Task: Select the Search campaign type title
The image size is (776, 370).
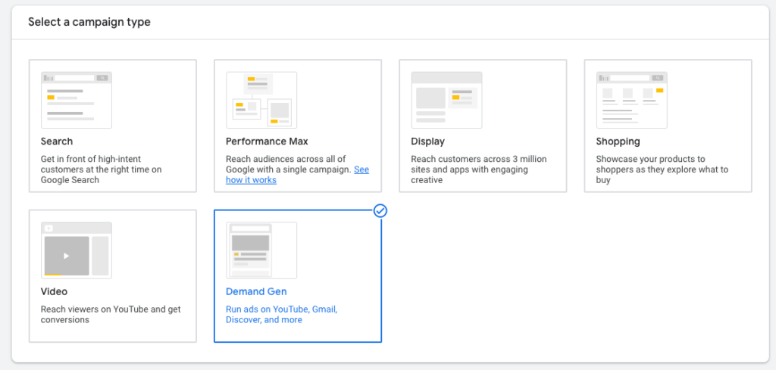Action: click(56, 141)
